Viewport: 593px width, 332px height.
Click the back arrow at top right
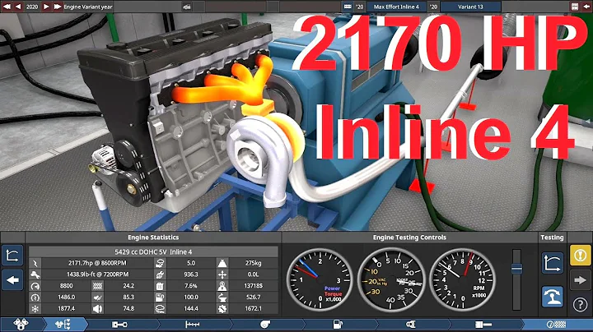[x=586, y=7]
